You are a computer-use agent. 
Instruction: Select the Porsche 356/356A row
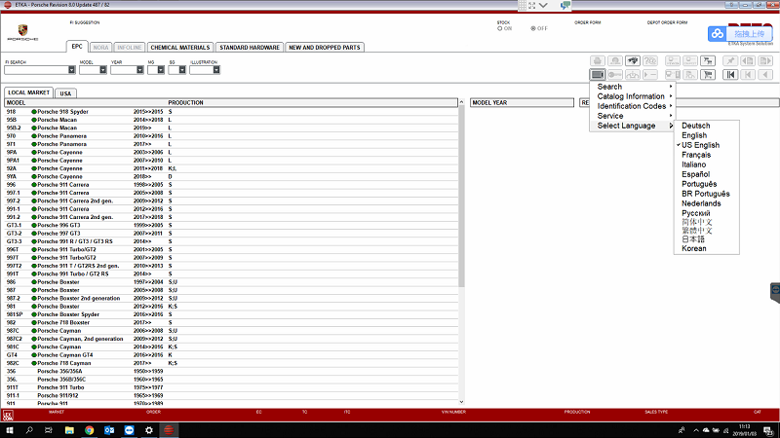point(231,371)
